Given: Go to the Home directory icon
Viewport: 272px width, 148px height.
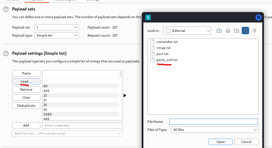Looking at the screenshot, I should point(228,31).
